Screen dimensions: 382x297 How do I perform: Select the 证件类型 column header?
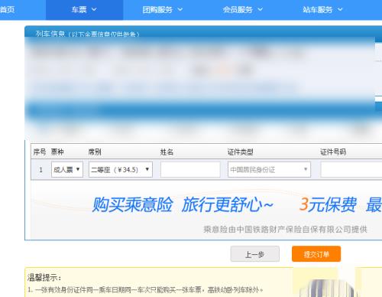(240, 152)
